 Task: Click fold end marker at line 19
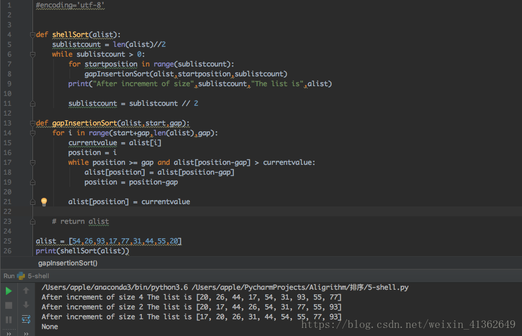32,182
